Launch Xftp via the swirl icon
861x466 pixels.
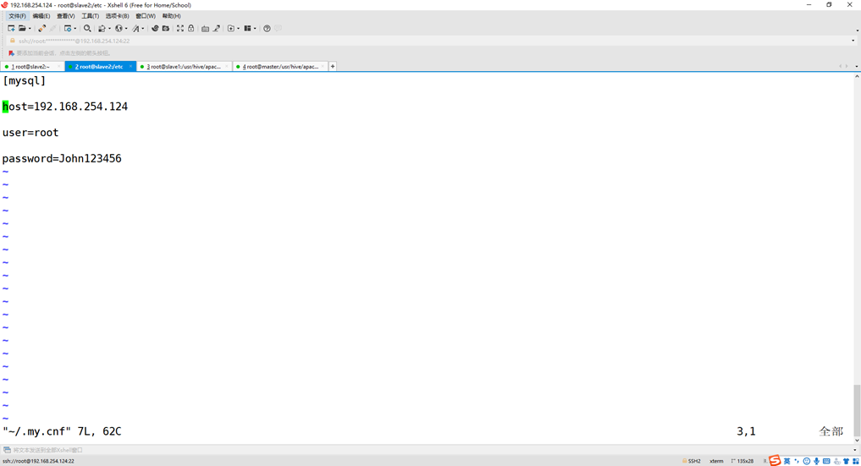click(155, 29)
